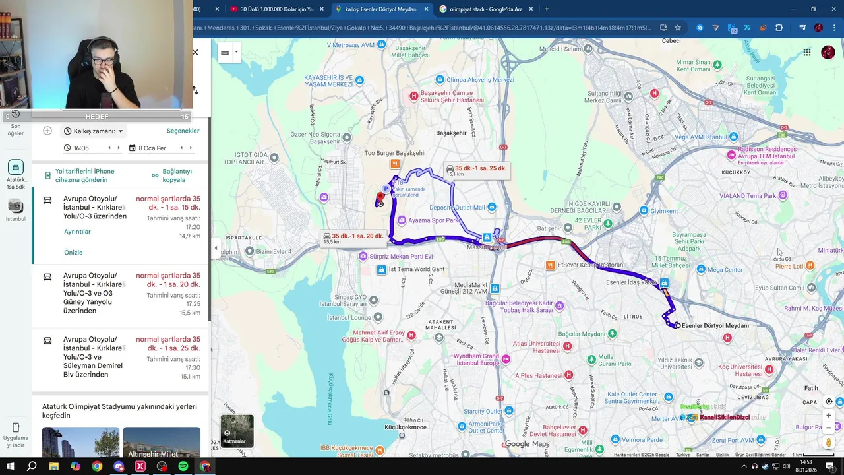Open a new browser tab

[x=547, y=9]
